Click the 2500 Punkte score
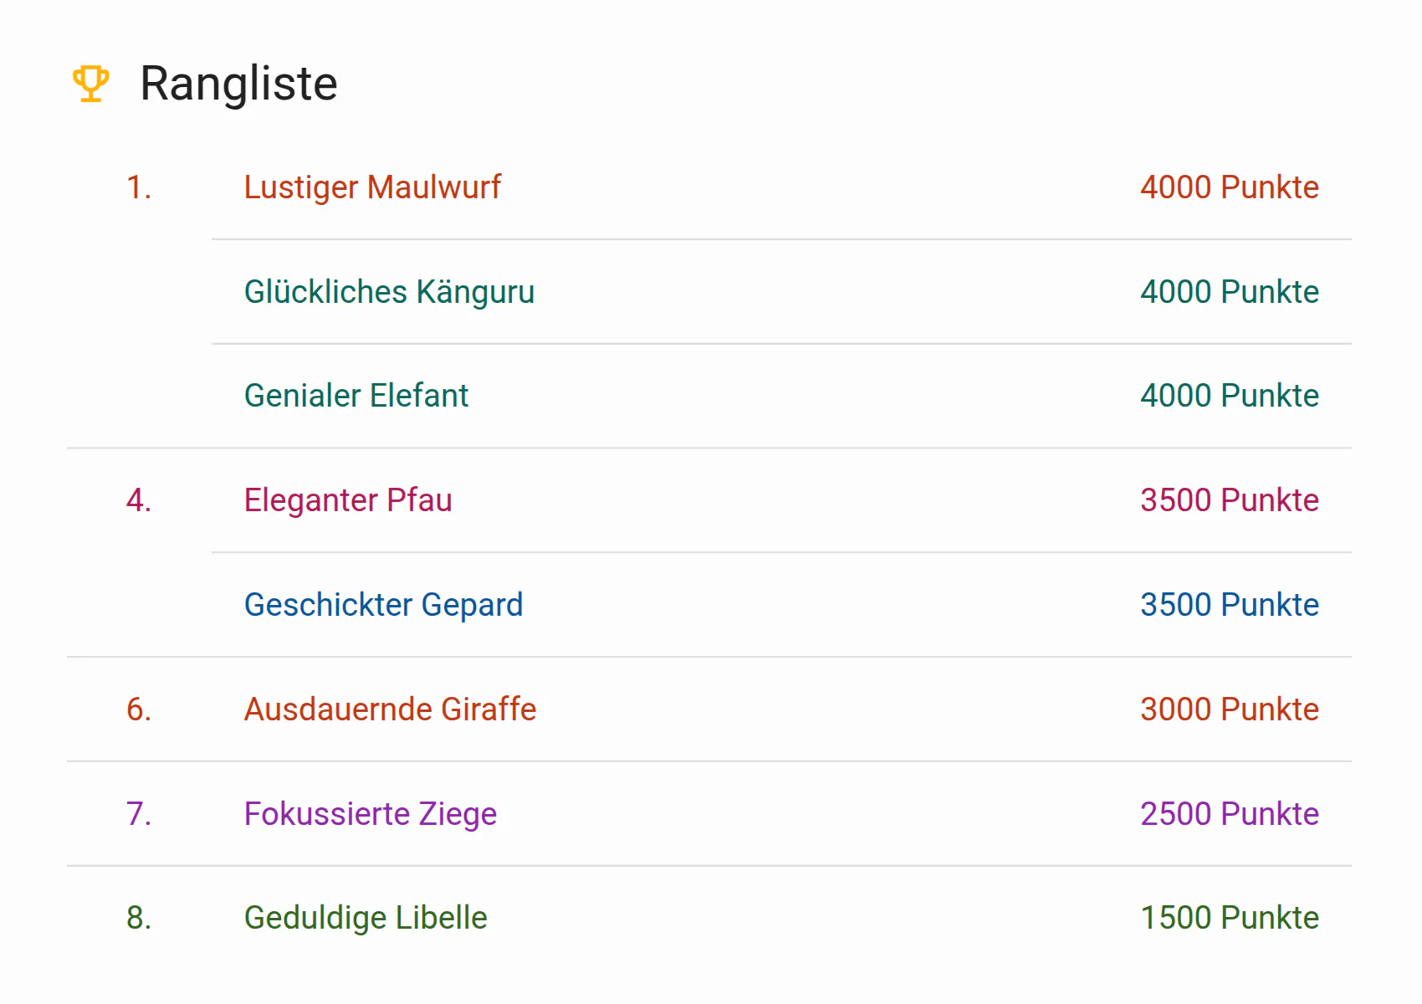Screen dimensions: 1422x1004 (1229, 814)
